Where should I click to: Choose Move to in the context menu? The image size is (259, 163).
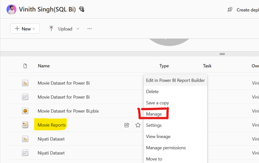click(176, 159)
